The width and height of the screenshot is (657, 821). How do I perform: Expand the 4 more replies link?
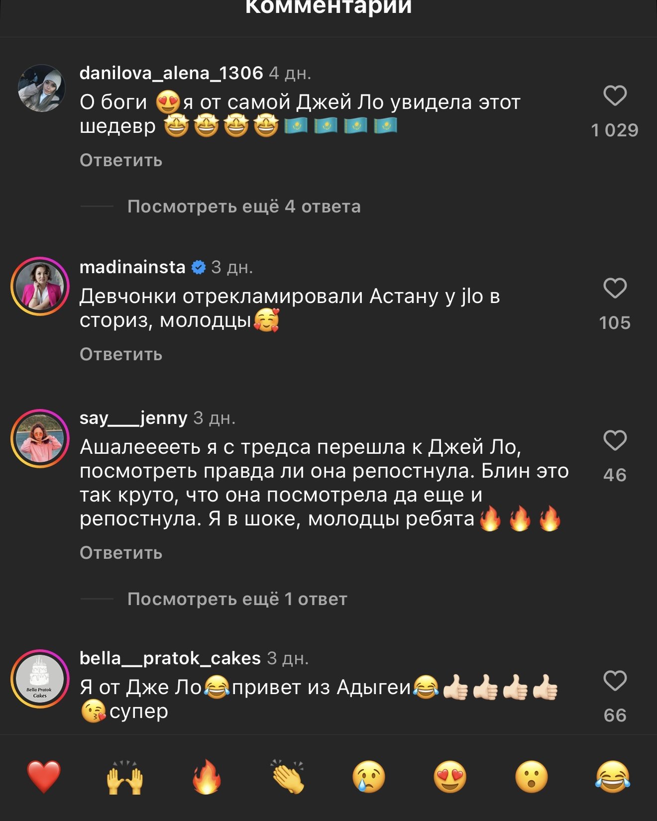244,206
